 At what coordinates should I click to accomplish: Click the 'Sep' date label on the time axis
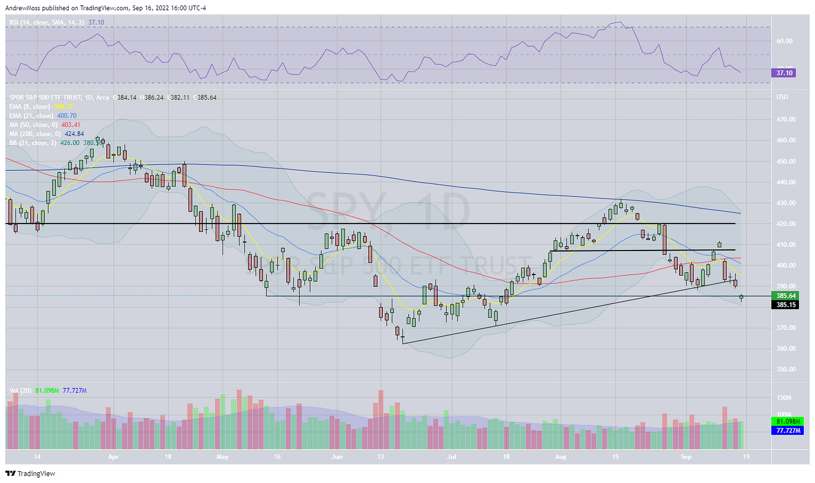click(x=686, y=457)
